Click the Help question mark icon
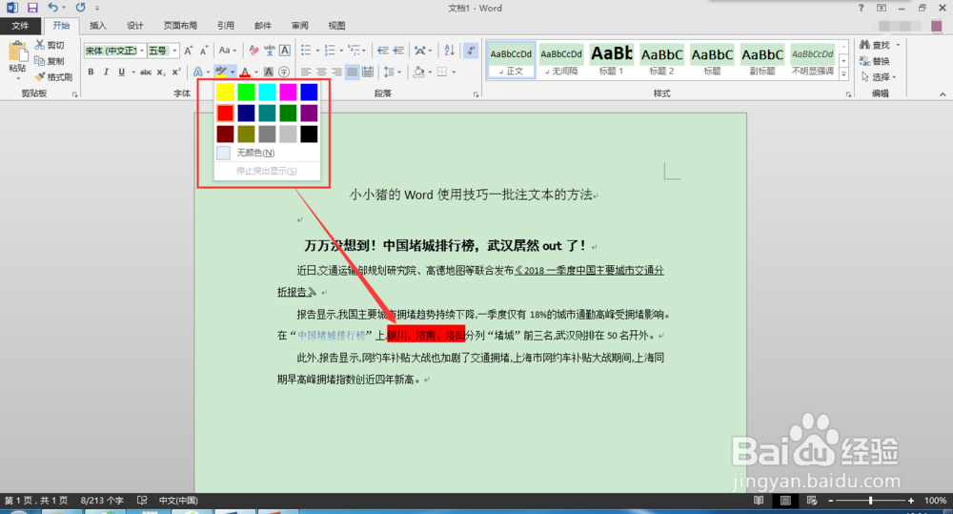Viewport: 953px width, 514px height. click(861, 8)
